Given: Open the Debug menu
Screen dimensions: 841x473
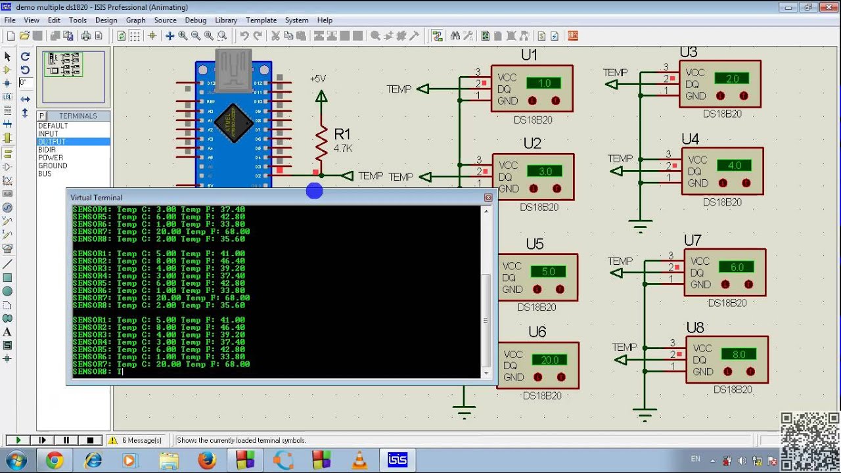Looking at the screenshot, I should 196,20.
